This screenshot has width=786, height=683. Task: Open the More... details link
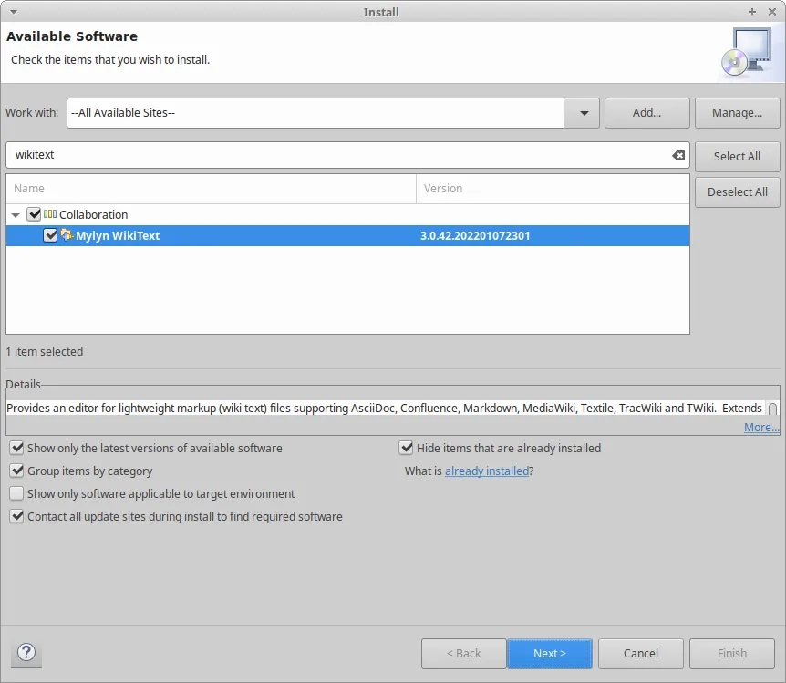[x=761, y=428]
